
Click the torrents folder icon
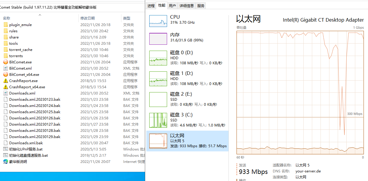tap(6, 56)
